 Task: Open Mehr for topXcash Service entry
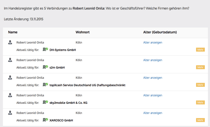tap(200, 85)
